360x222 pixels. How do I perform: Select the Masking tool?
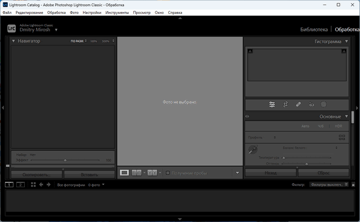(x=323, y=105)
